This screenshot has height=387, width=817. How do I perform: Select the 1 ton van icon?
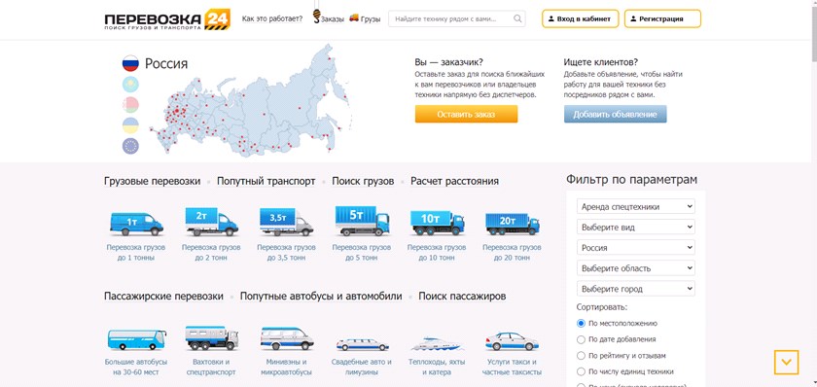click(136, 224)
